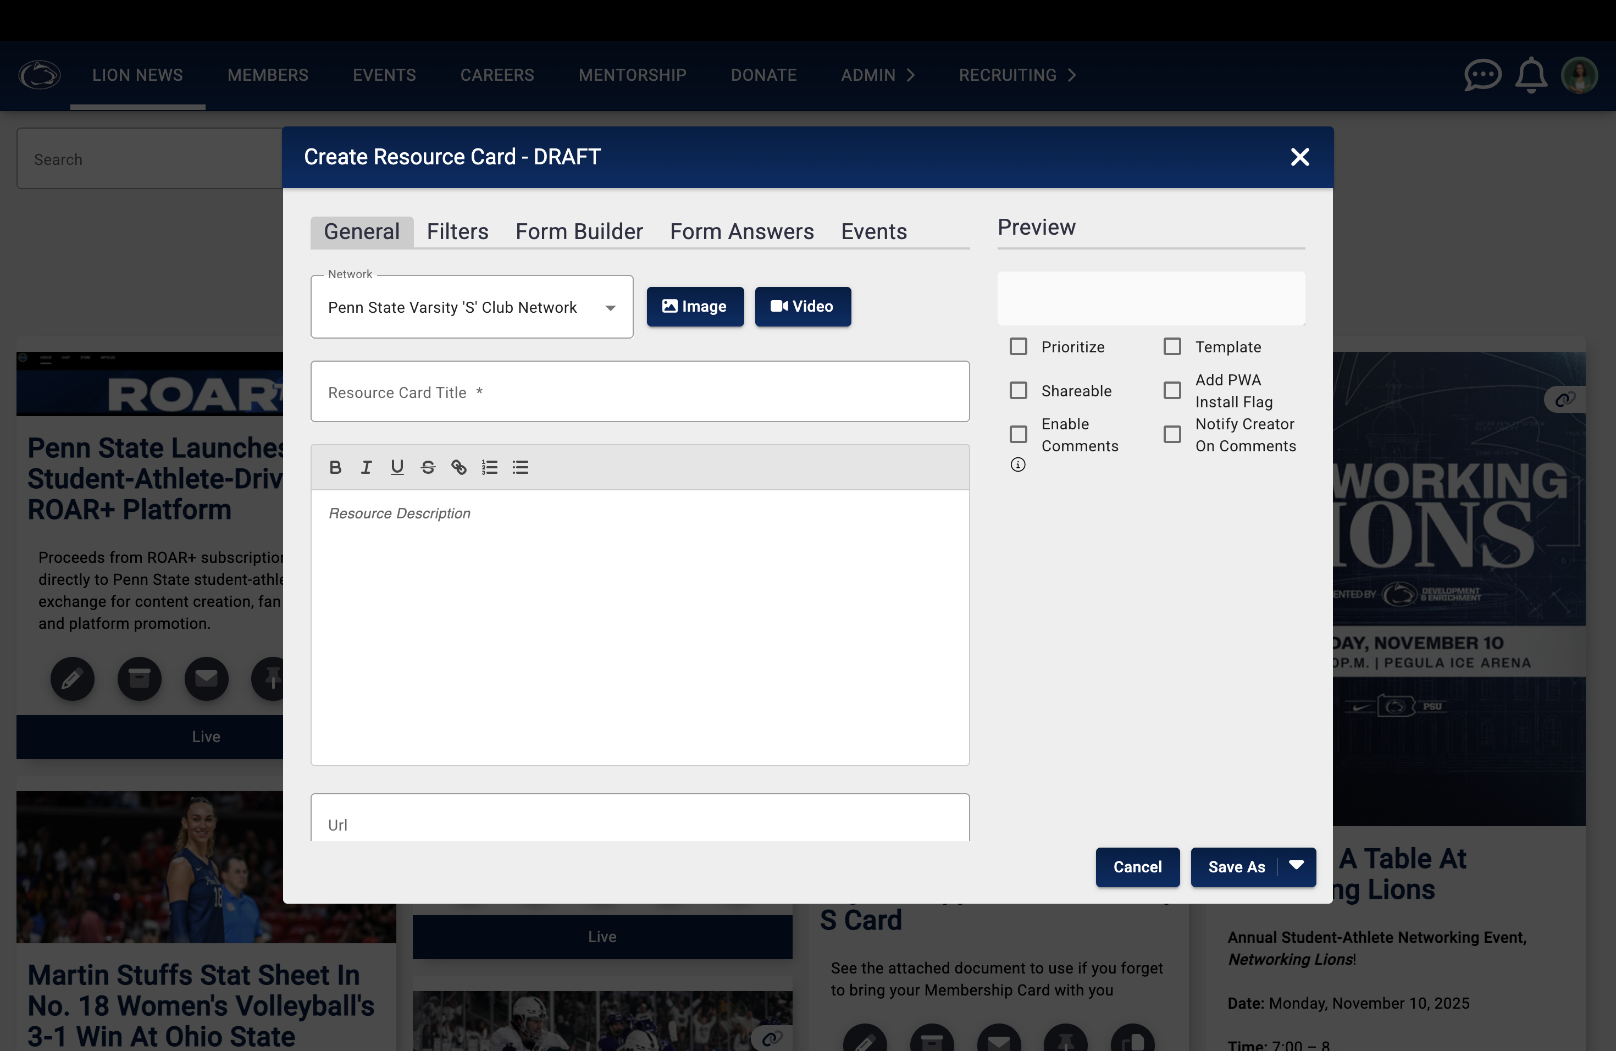The width and height of the screenshot is (1616, 1051).
Task: Click the Resource Card Title field
Action: [x=640, y=392]
